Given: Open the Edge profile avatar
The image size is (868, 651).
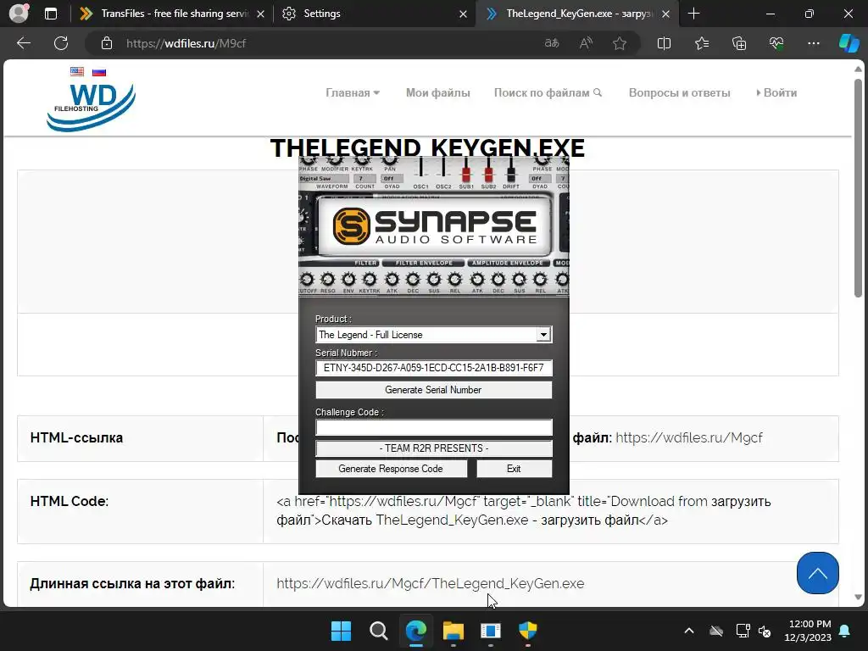Looking at the screenshot, I should [x=19, y=14].
